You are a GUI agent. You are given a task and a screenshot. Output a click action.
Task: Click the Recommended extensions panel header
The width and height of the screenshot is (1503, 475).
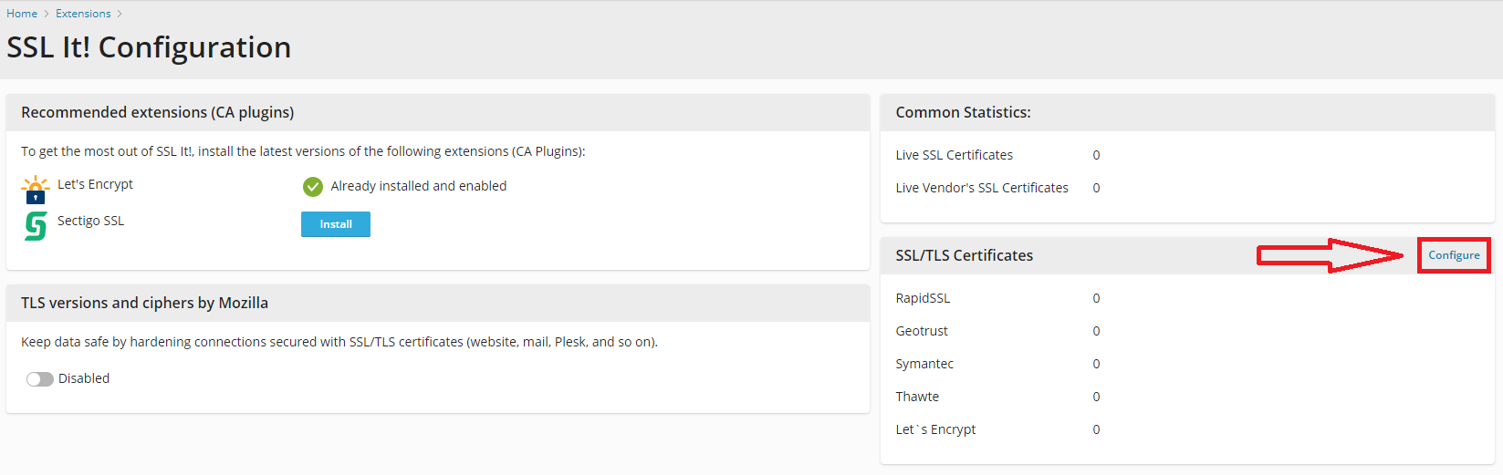[x=157, y=112]
